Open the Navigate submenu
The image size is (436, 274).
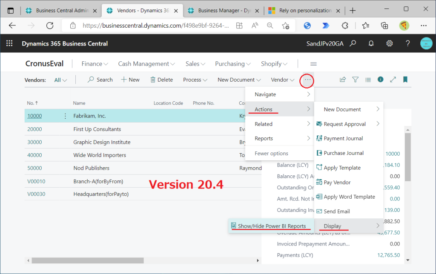(x=280, y=94)
